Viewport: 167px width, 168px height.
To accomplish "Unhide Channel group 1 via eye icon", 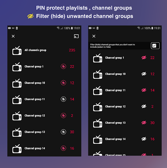I will click(144, 57).
